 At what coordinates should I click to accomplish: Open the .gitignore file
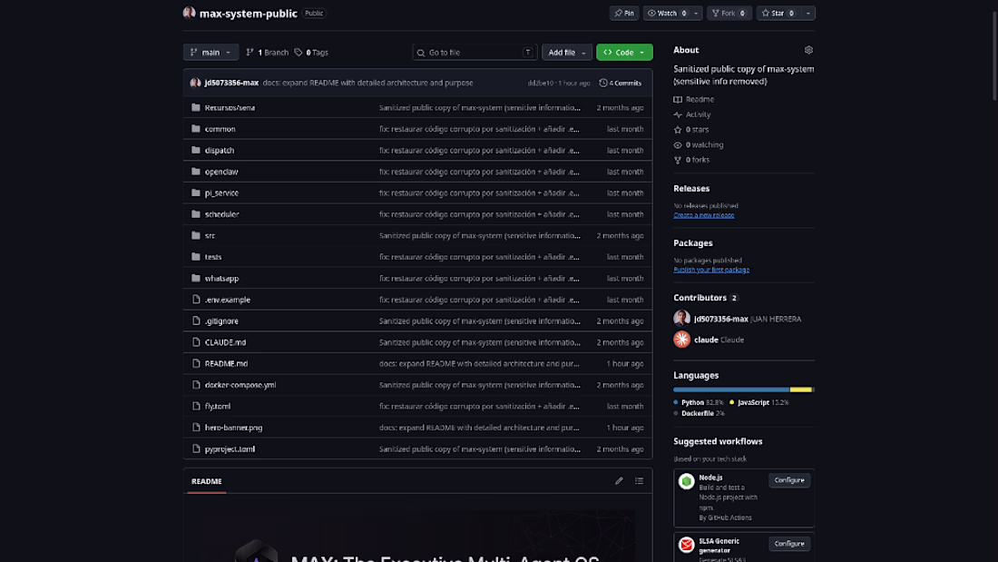(221, 321)
